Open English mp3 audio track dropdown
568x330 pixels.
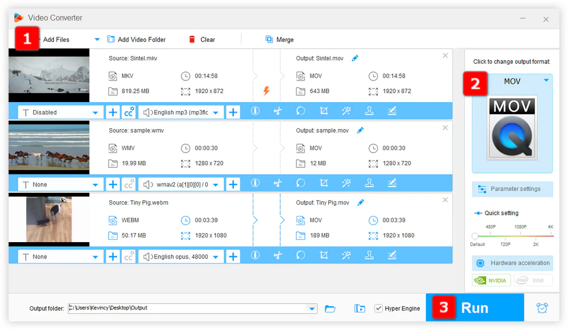181,112
